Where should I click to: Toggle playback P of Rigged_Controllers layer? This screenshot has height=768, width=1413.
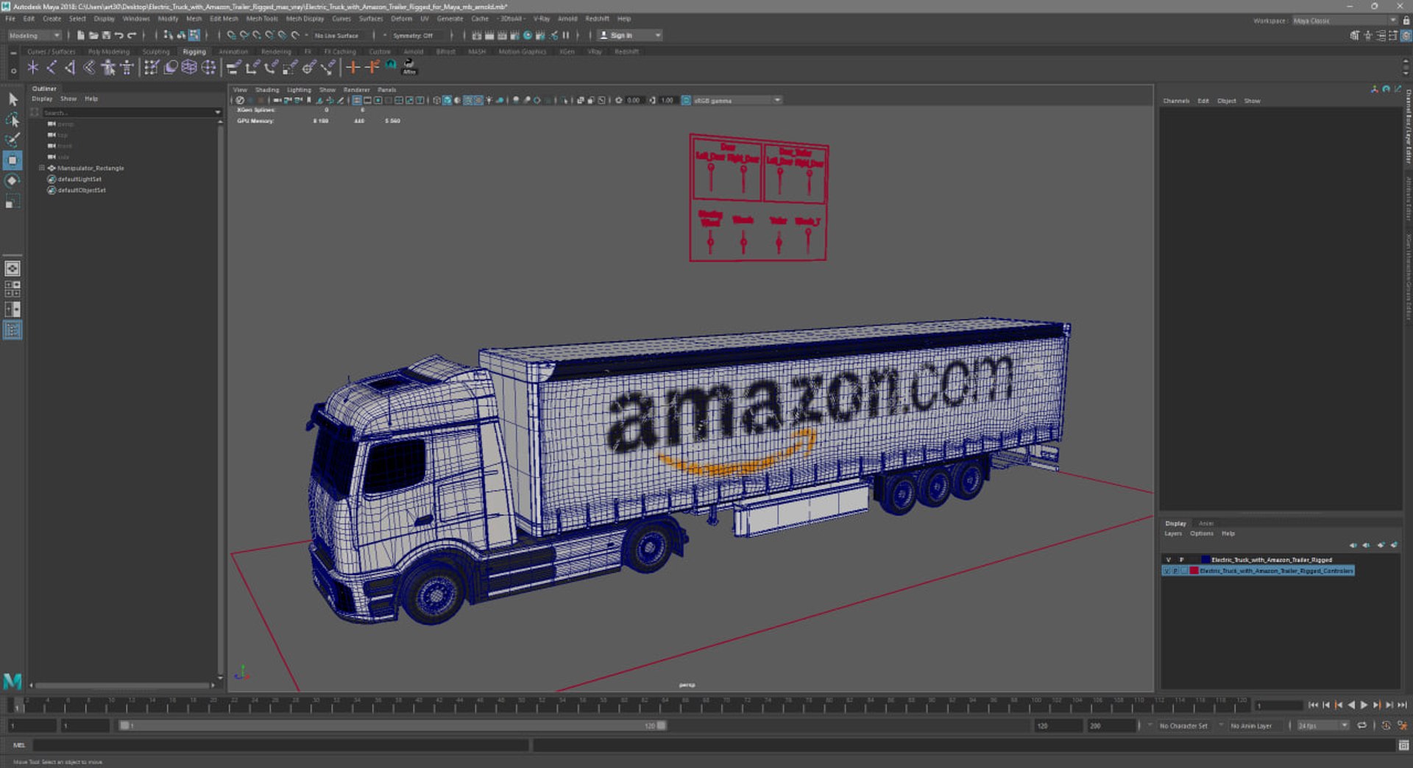[1175, 571]
